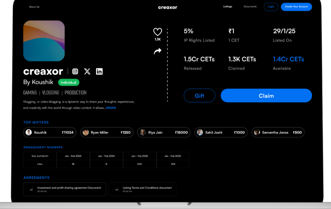331x209 pixels.
Task: Select the Riya Jain gifter chip
Action: 164,133
